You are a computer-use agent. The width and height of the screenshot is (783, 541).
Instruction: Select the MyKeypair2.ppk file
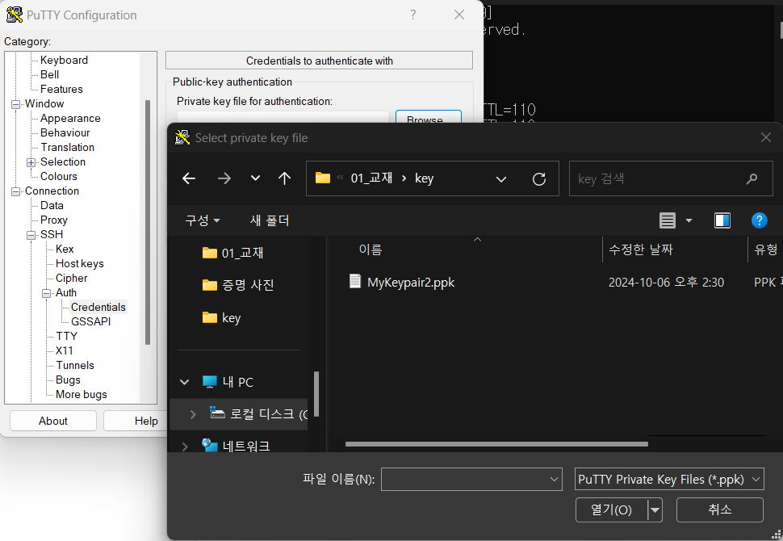point(402,283)
